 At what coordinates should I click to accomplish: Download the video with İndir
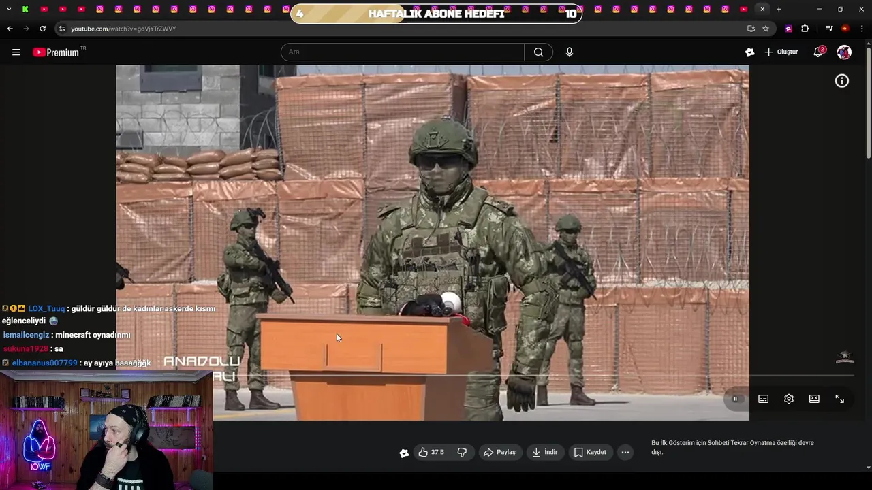pyautogui.click(x=545, y=453)
